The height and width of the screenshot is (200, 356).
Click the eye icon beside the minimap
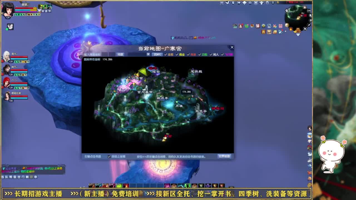click(x=311, y=20)
